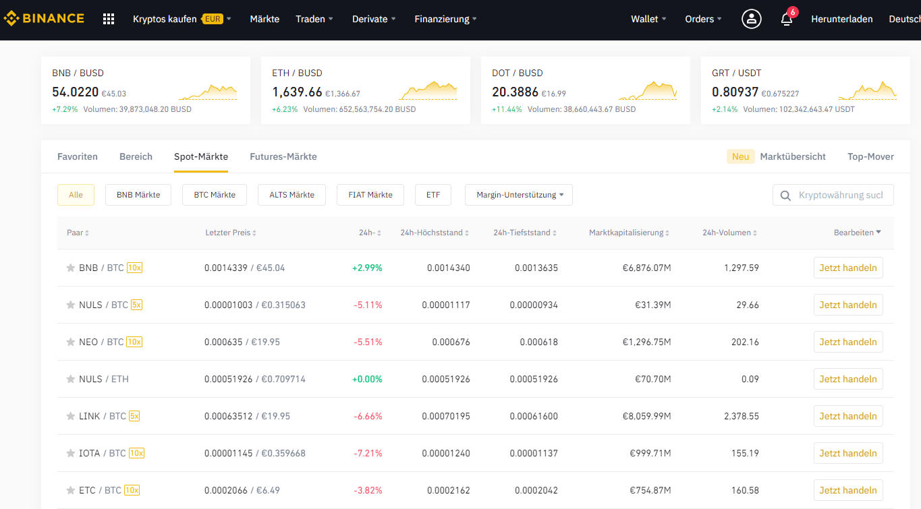This screenshot has width=921, height=509.
Task: Click the Herunterladen link
Action: pyautogui.click(x=842, y=19)
